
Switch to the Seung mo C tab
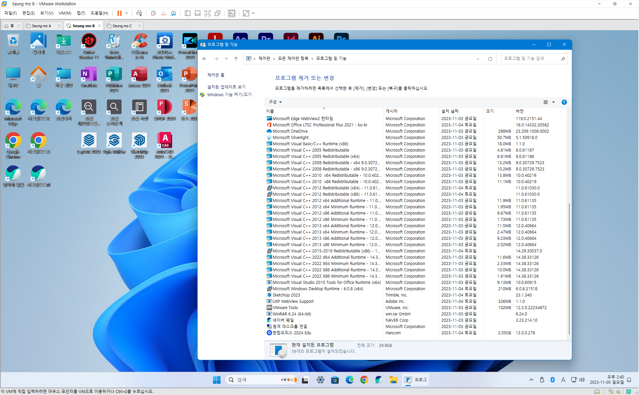point(122,26)
